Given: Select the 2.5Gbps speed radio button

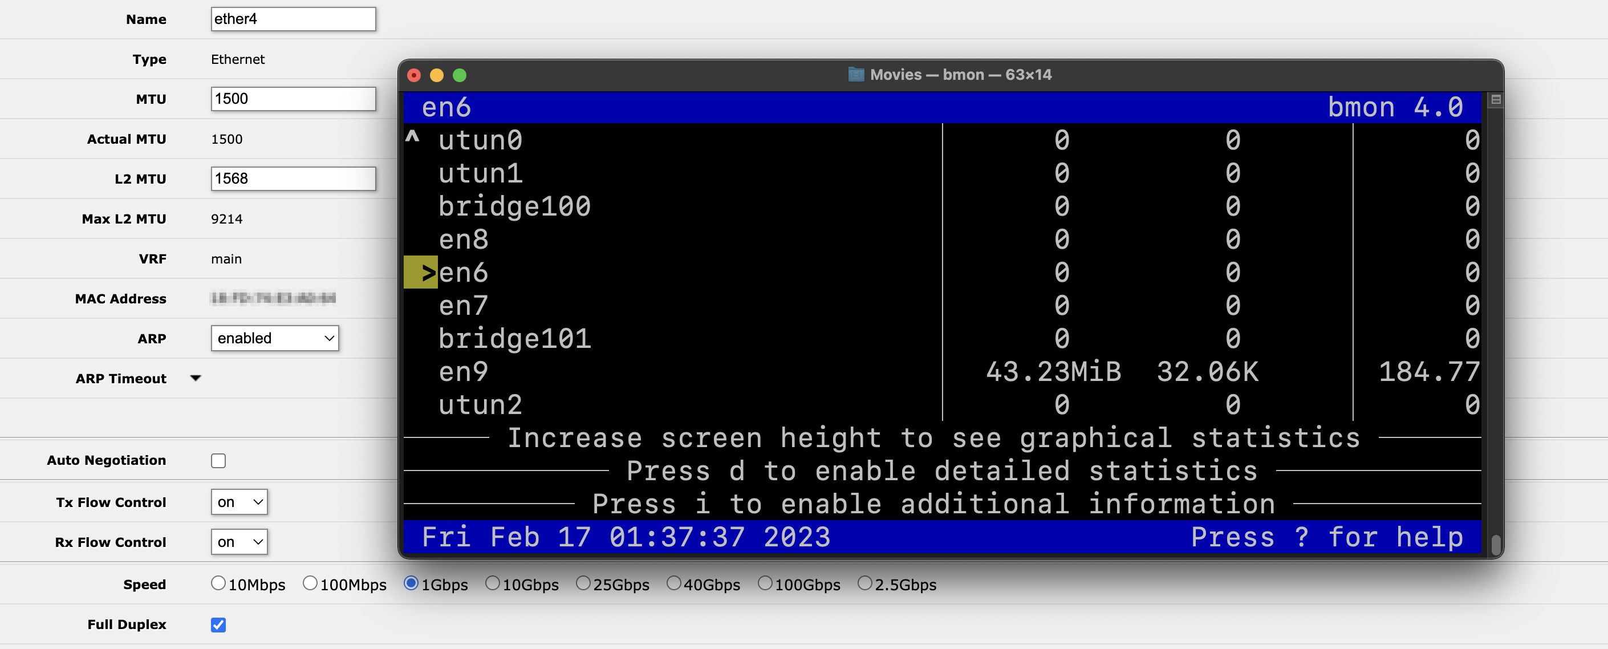Looking at the screenshot, I should (x=864, y=583).
